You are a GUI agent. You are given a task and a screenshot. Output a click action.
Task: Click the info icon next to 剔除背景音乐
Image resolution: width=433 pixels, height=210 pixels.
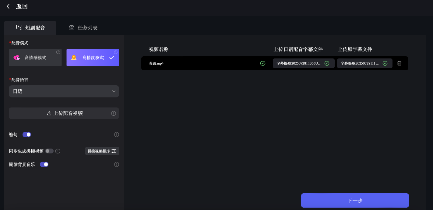point(116,164)
